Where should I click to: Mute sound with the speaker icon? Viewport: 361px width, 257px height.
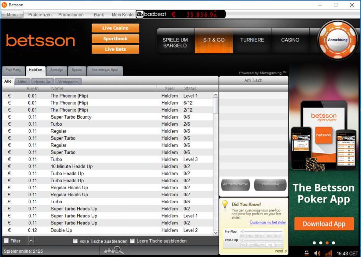pos(317,253)
